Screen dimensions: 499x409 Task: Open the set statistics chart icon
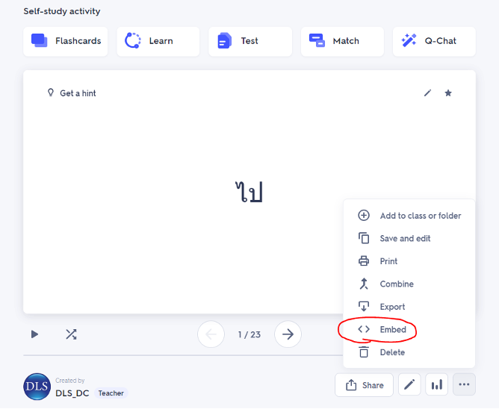[436, 385]
